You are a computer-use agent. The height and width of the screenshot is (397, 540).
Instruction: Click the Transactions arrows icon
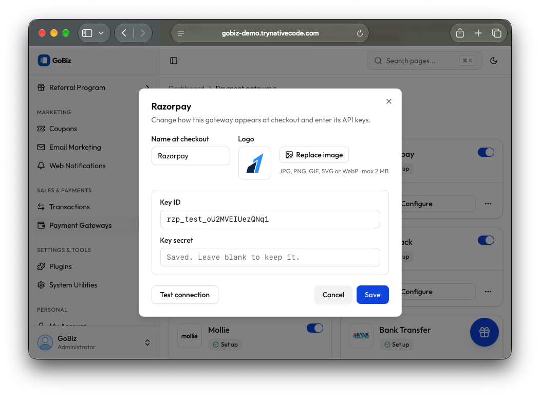pyautogui.click(x=41, y=207)
